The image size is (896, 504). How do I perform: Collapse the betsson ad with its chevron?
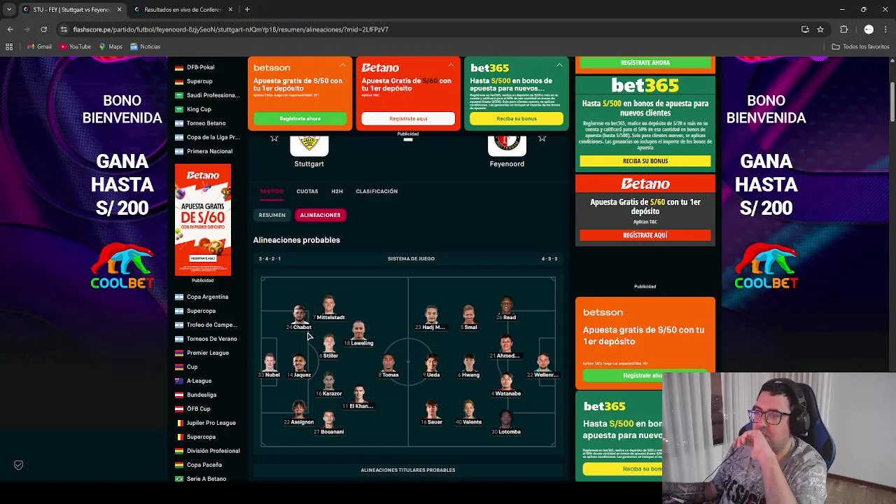(x=343, y=65)
